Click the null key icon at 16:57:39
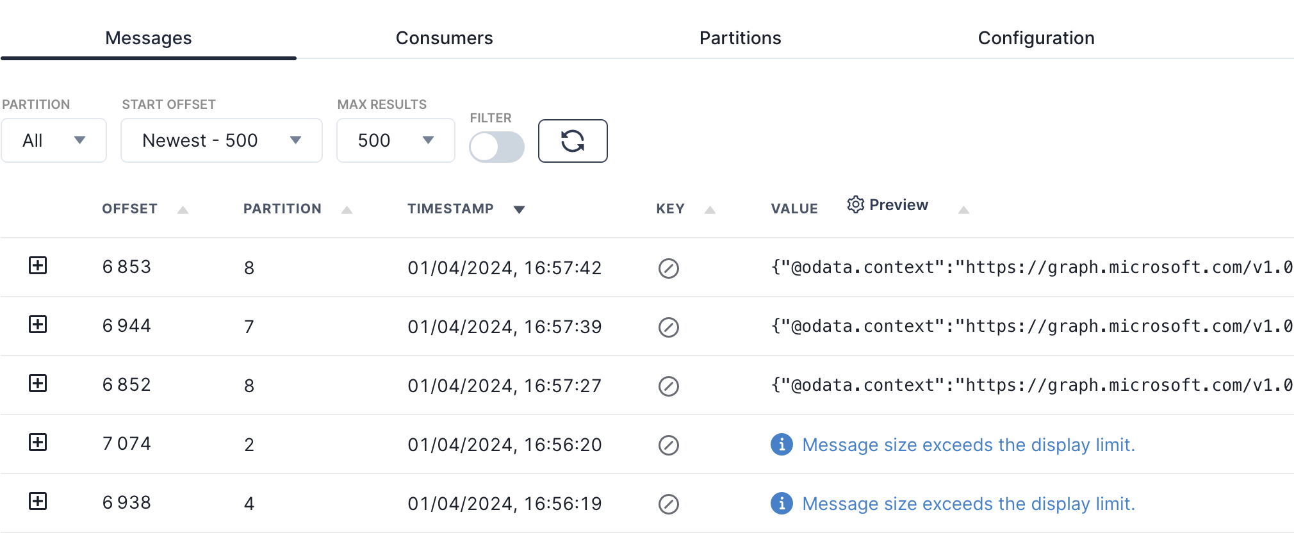1294x535 pixels. click(669, 327)
